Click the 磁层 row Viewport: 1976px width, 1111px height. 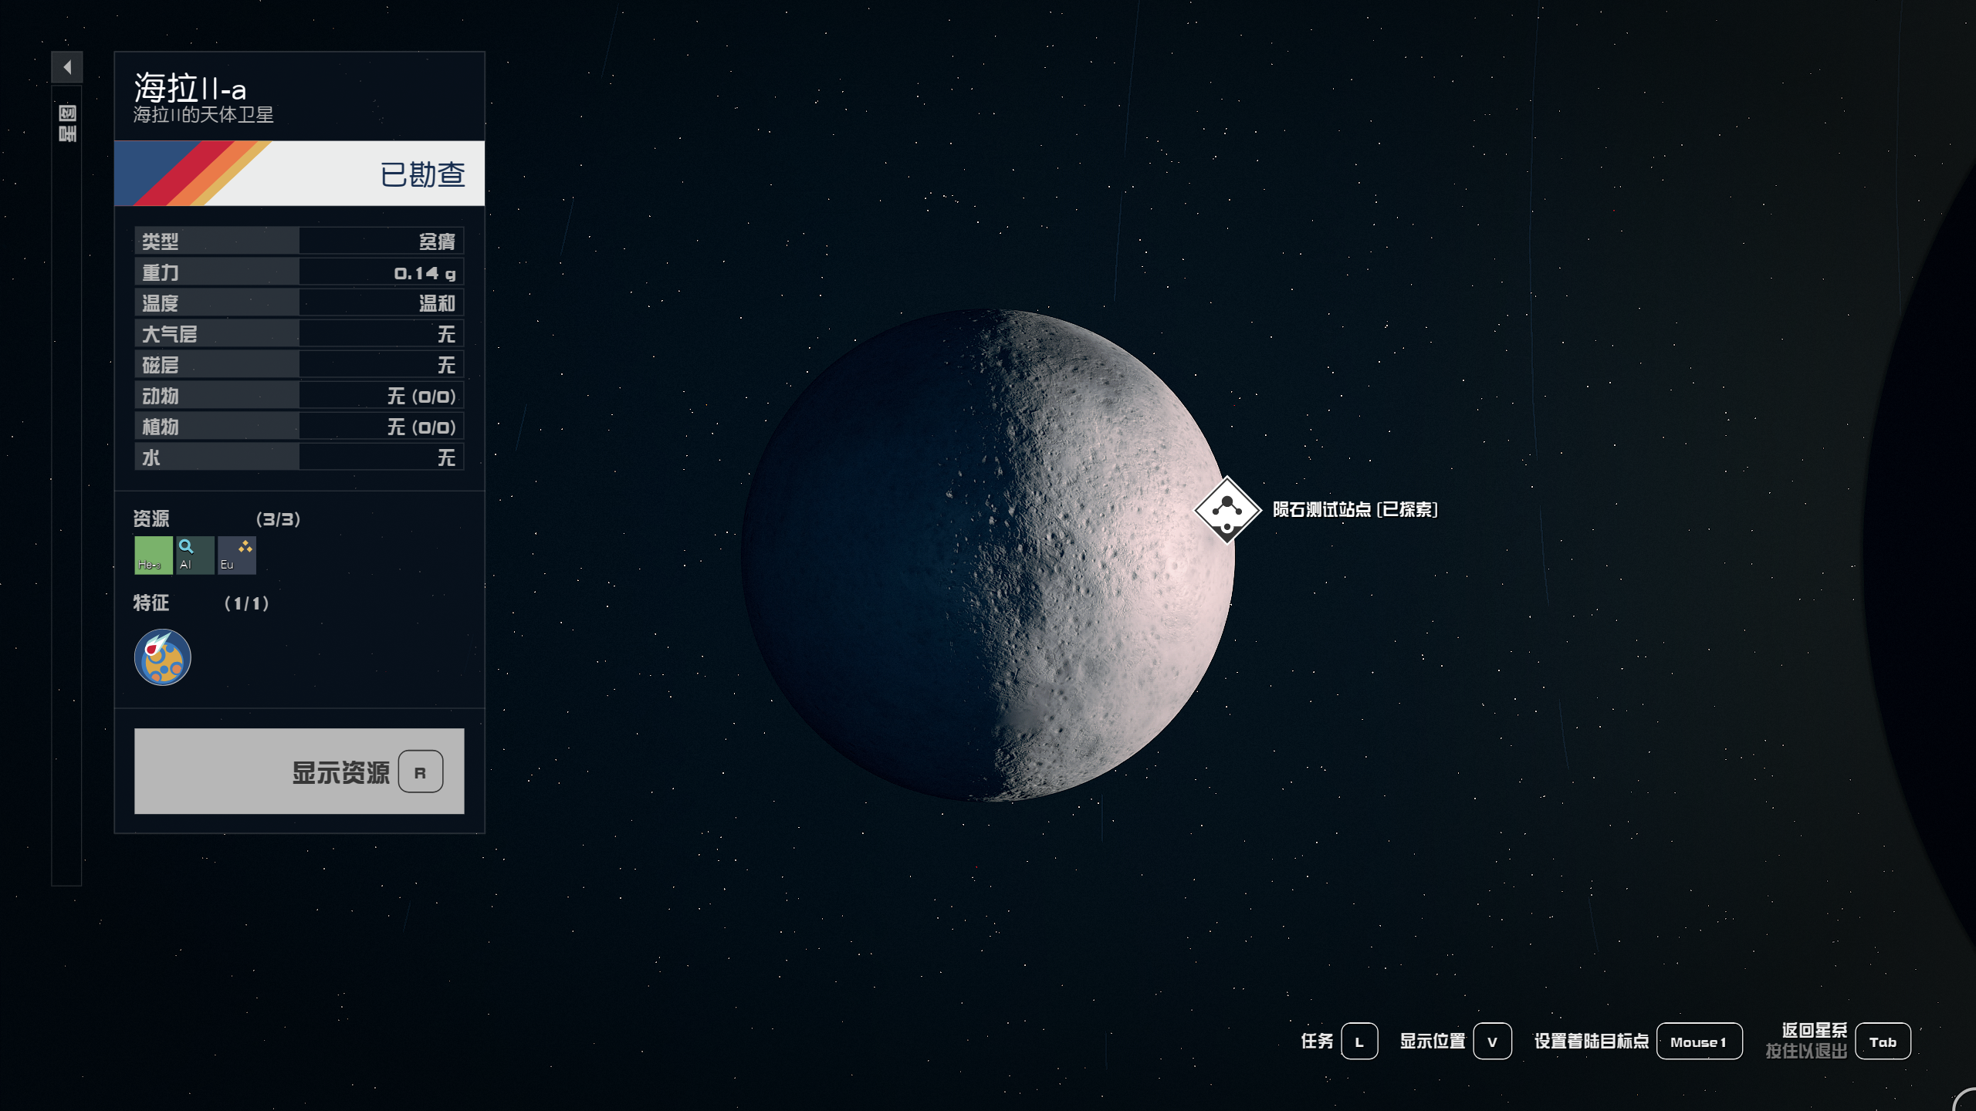point(299,364)
